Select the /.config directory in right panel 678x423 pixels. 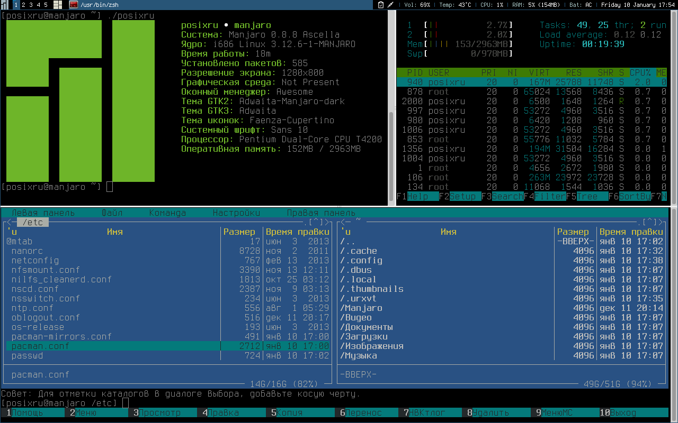501,261
